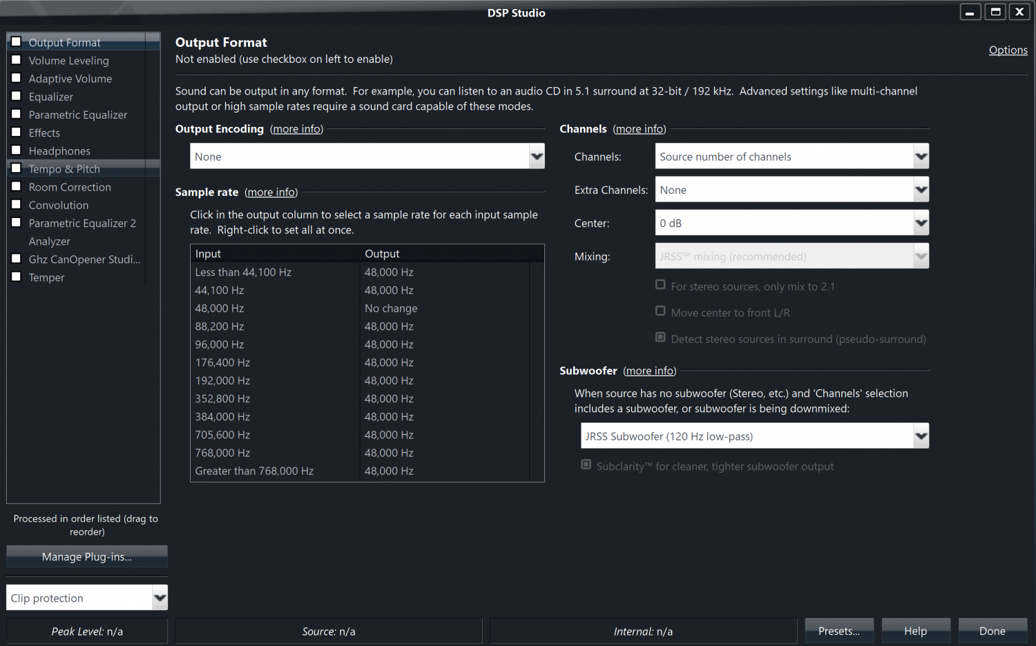
Task: Open Output Encoding 'more info' link
Action: click(297, 129)
